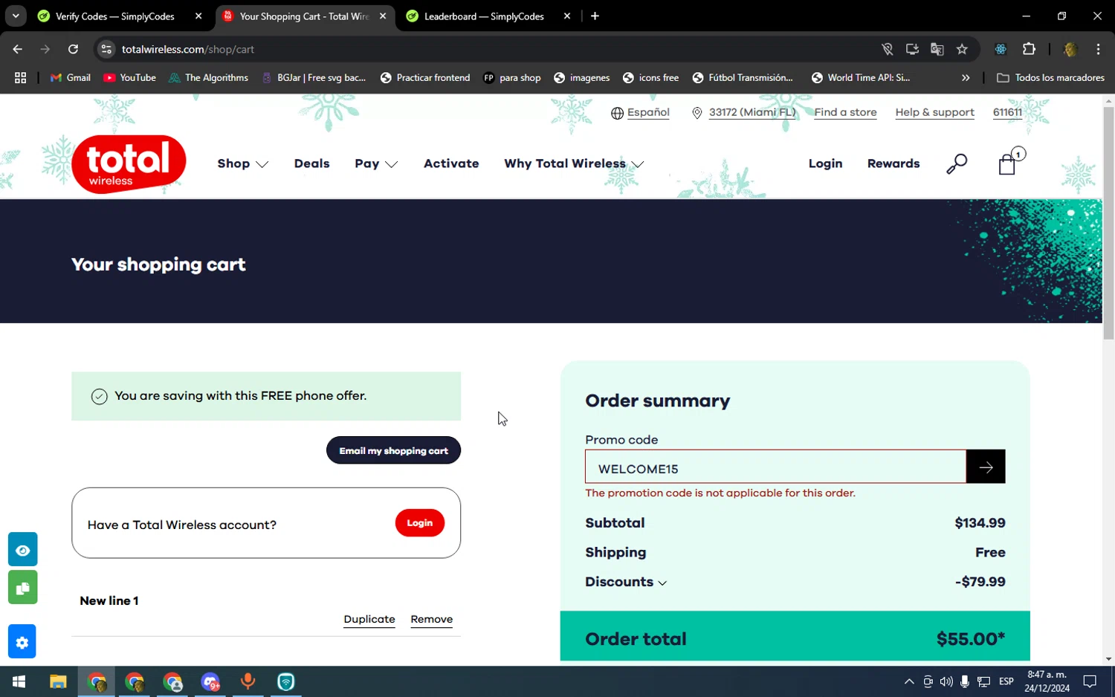
Task: Duplicate New line 1
Action: pyautogui.click(x=369, y=620)
